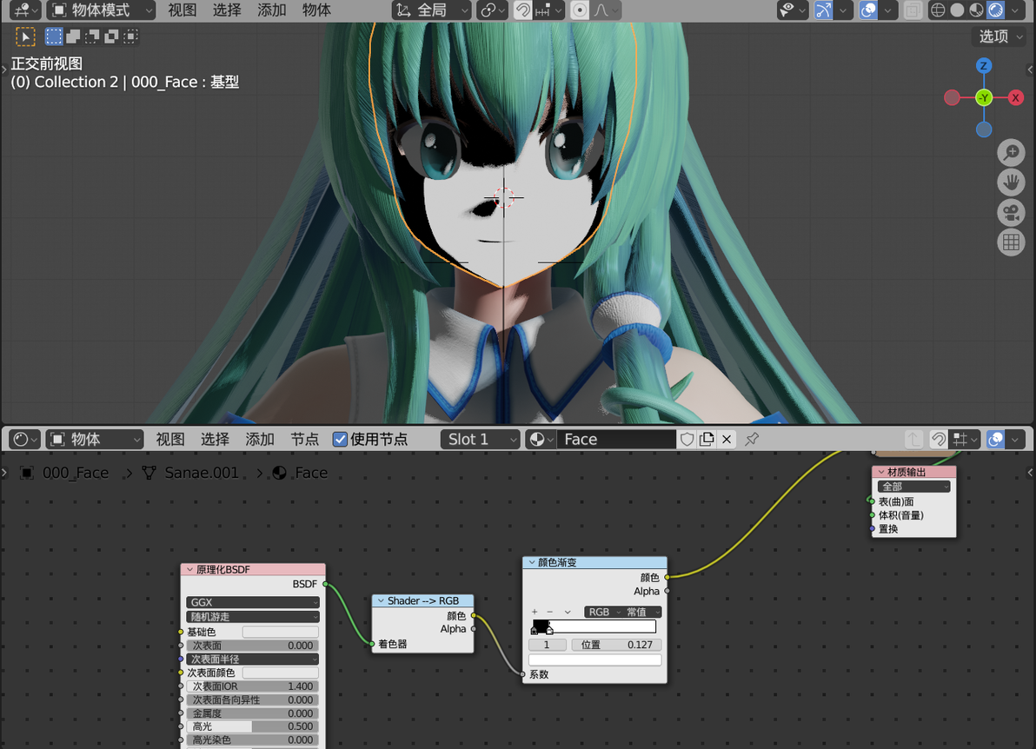This screenshot has height=749, width=1036.
Task: Collapse the 颜色渐变 node
Action: 532,563
